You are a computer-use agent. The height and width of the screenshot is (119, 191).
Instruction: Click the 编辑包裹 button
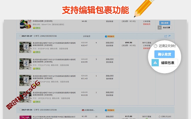tap(165, 63)
